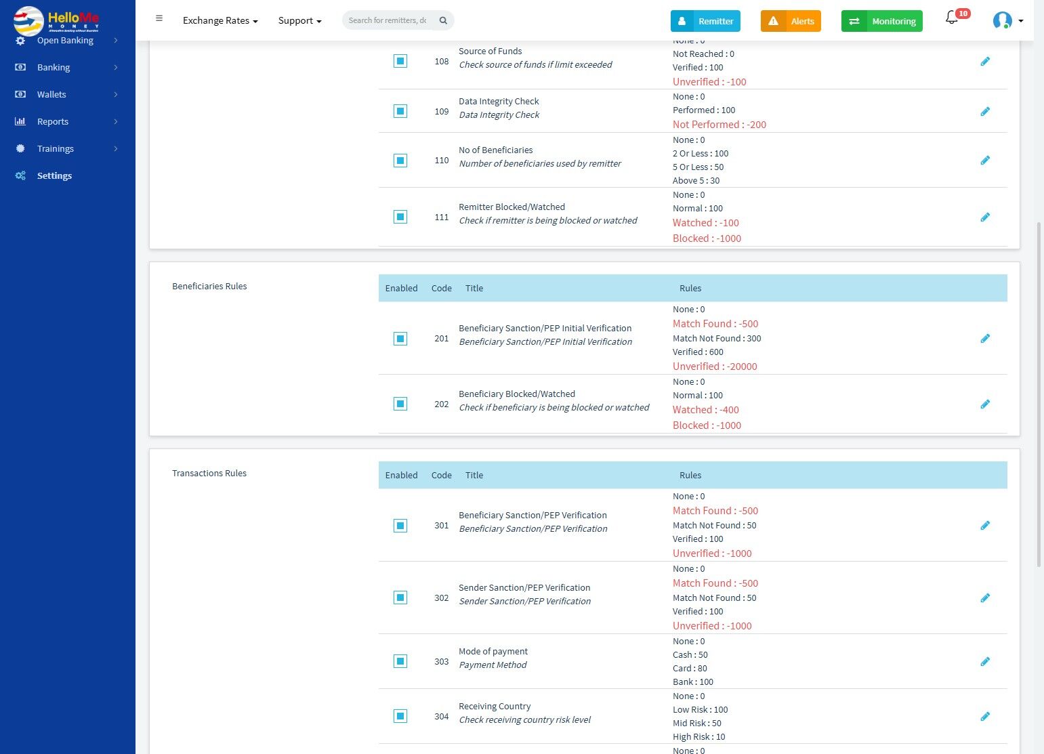Toggle the sidebar hamburger menu
This screenshot has width=1044, height=754.
click(159, 18)
